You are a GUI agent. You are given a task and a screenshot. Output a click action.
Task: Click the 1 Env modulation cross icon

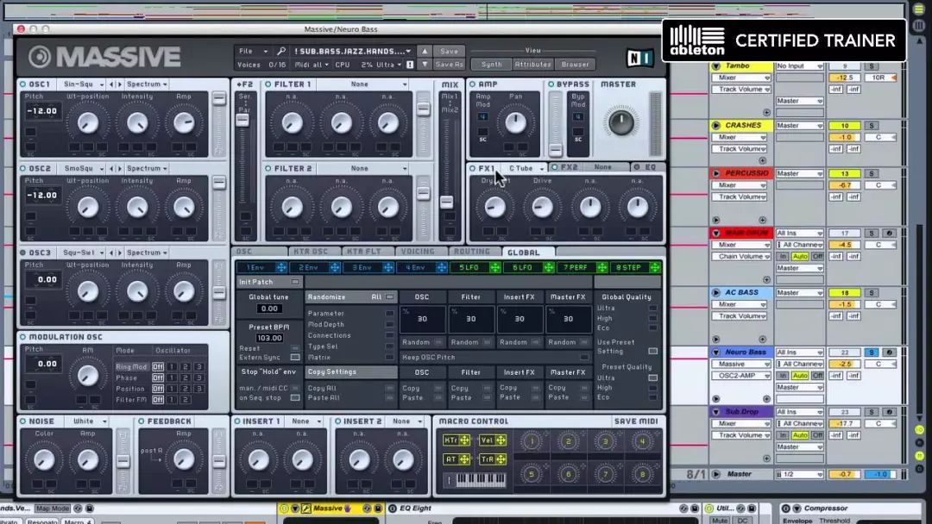click(x=280, y=268)
